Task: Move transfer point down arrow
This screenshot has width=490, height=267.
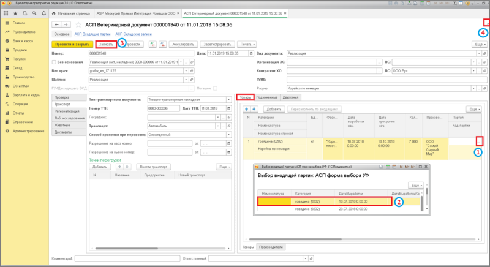Action: (x=127, y=167)
